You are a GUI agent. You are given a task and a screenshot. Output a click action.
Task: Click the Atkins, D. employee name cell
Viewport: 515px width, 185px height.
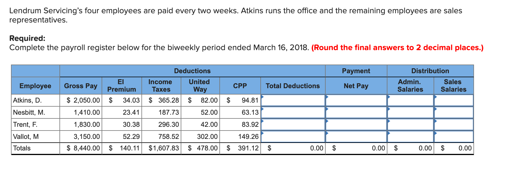[x=36, y=100]
